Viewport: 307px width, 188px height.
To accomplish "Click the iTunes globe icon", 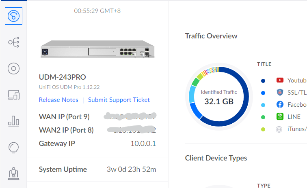I will (279, 129).
